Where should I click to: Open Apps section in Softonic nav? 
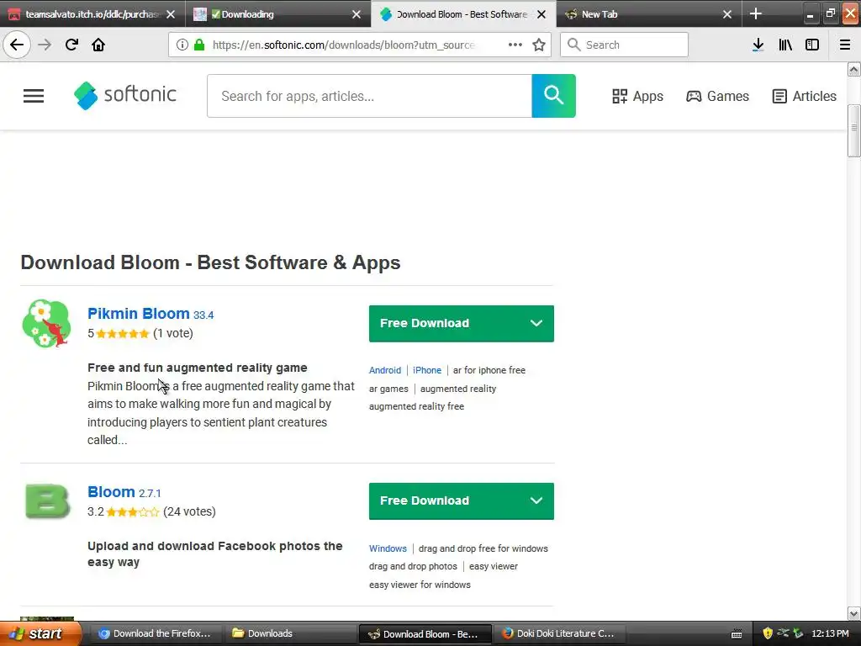click(x=637, y=96)
